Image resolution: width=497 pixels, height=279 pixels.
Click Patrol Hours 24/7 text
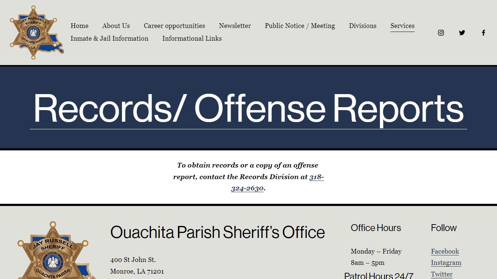(379, 276)
